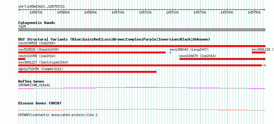Click the red bar of nsv524528
Screen dimensions: 274x124
coord(92,52)
